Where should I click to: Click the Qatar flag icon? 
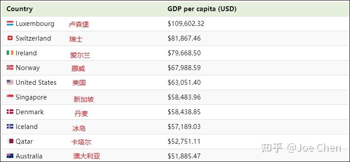(x=10, y=141)
